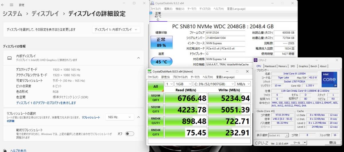Click the 6766.48 SEQ1M Q8T1 read result
The height and width of the screenshot is (152, 344).
coord(186,98)
